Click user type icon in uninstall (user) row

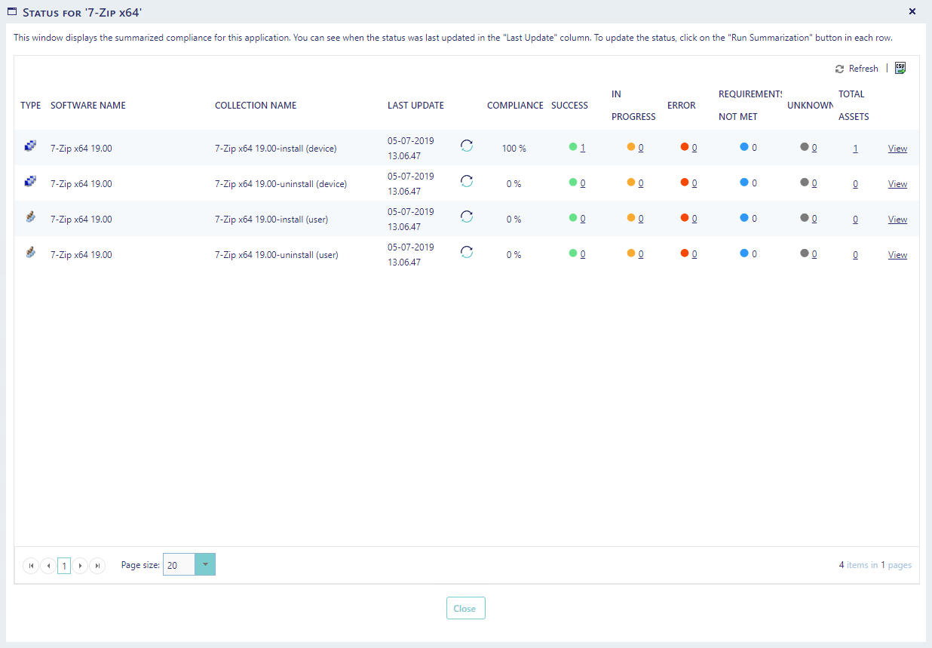point(30,253)
